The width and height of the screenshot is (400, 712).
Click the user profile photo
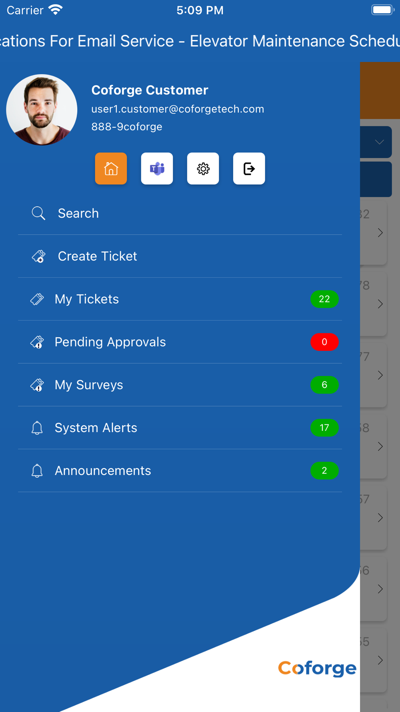coord(42,110)
